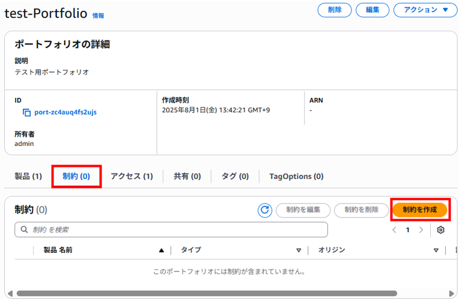The height and width of the screenshot is (299, 459).
Task: Click the test-Portfolio page title
Action: (x=46, y=13)
